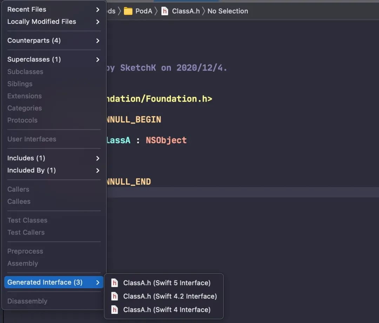Click PodA in the breadcrumb path
The width and height of the screenshot is (379, 323).
coord(144,11)
